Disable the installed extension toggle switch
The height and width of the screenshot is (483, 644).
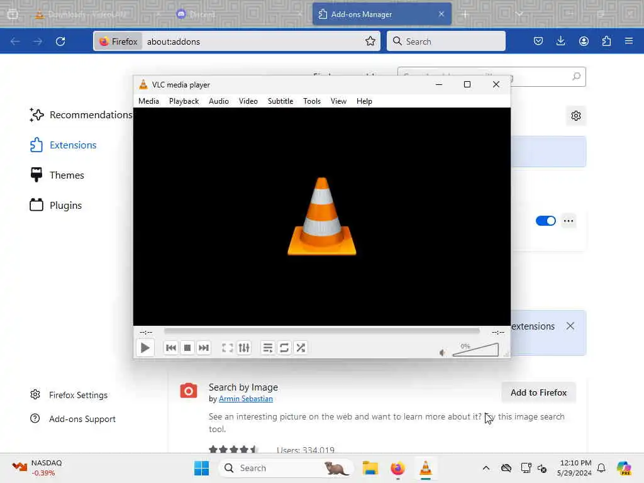pos(545,221)
